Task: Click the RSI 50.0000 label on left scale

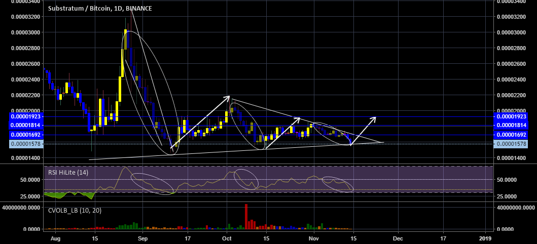Action: [x=30, y=180]
